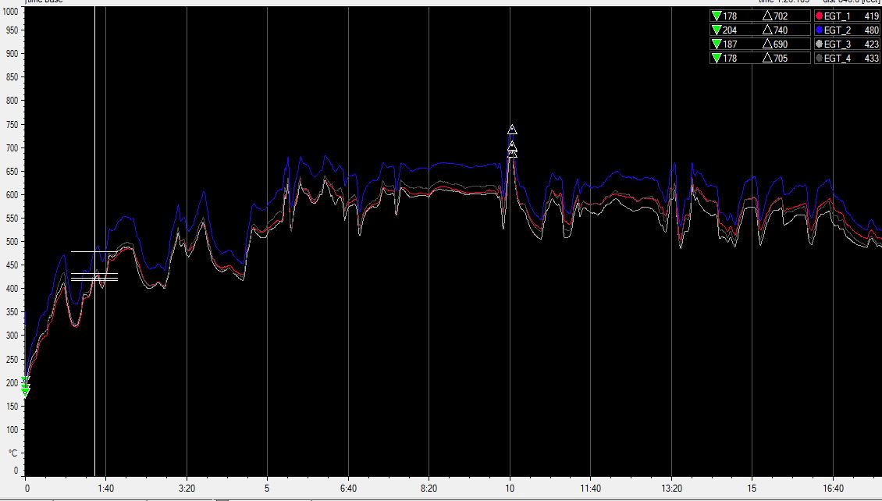Select the EGT_1 channel label in the legend
Viewport: 882px width, 501px height.
tap(838, 16)
